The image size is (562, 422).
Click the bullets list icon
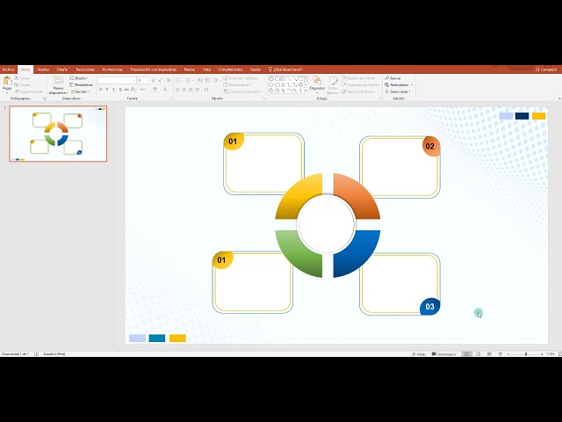click(x=178, y=80)
